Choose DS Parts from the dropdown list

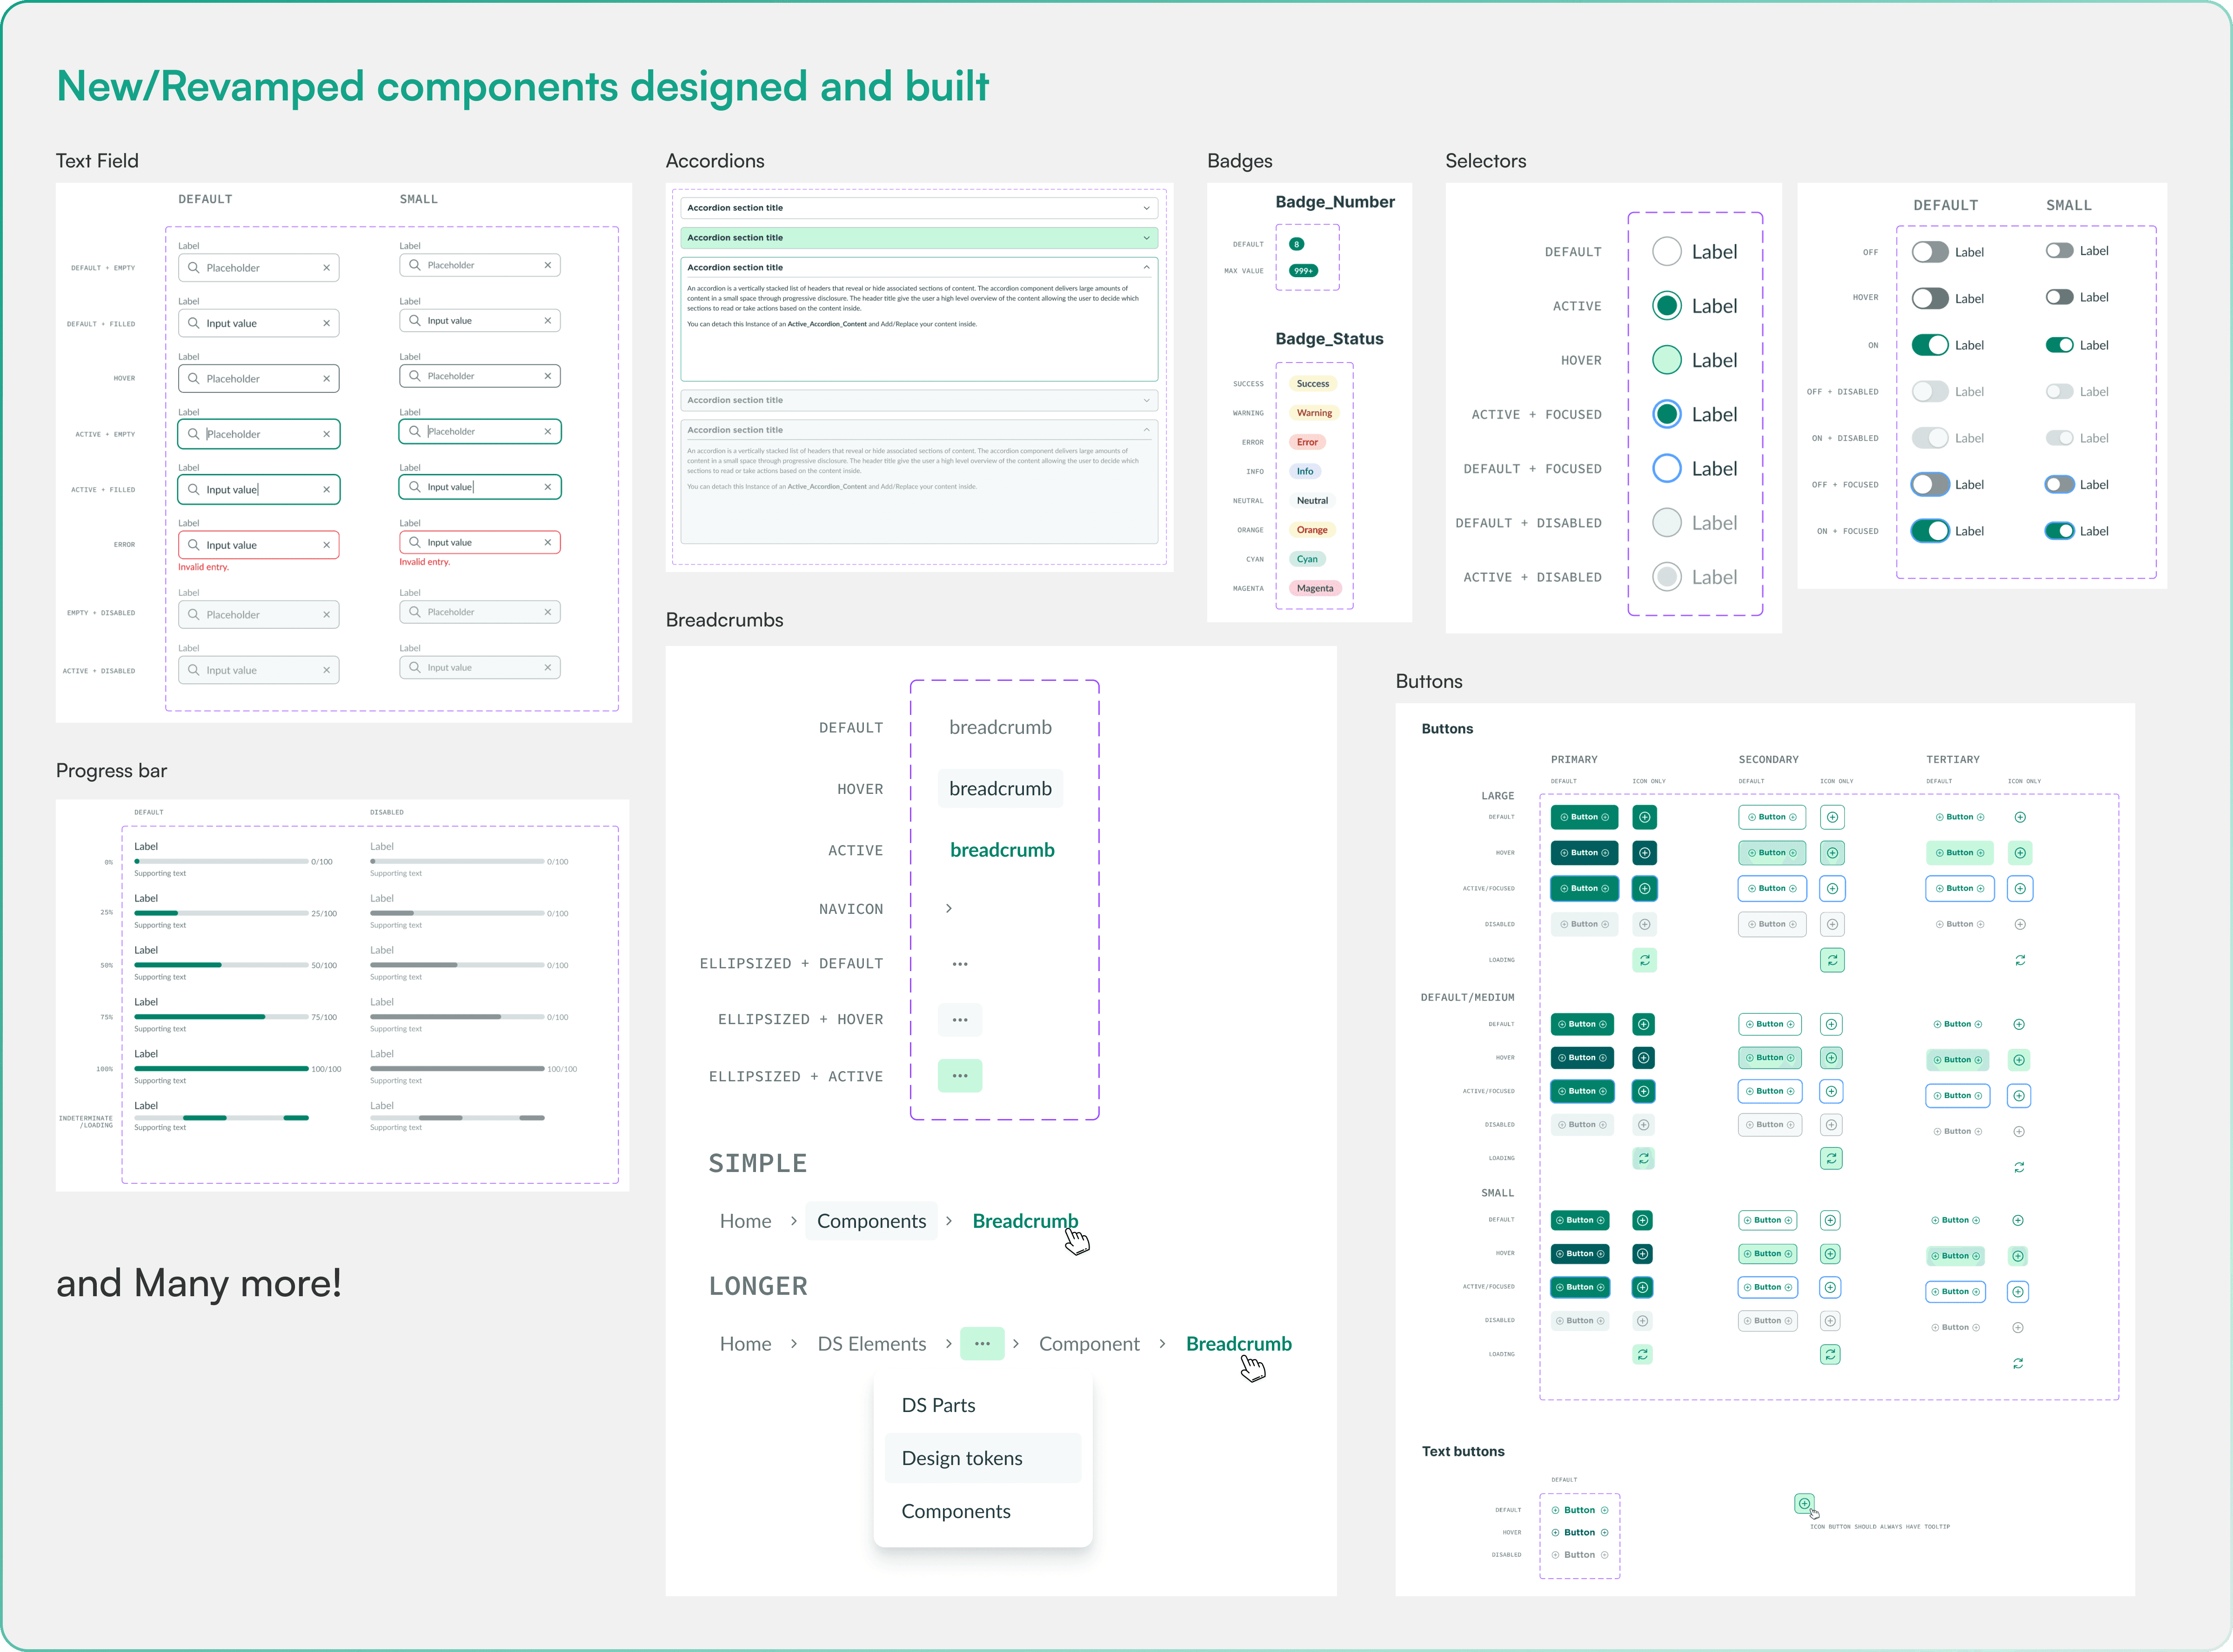(x=938, y=1405)
